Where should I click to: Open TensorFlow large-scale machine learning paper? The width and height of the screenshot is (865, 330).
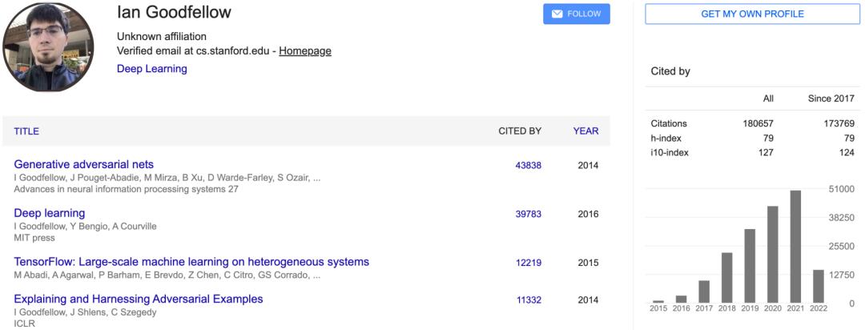191,262
